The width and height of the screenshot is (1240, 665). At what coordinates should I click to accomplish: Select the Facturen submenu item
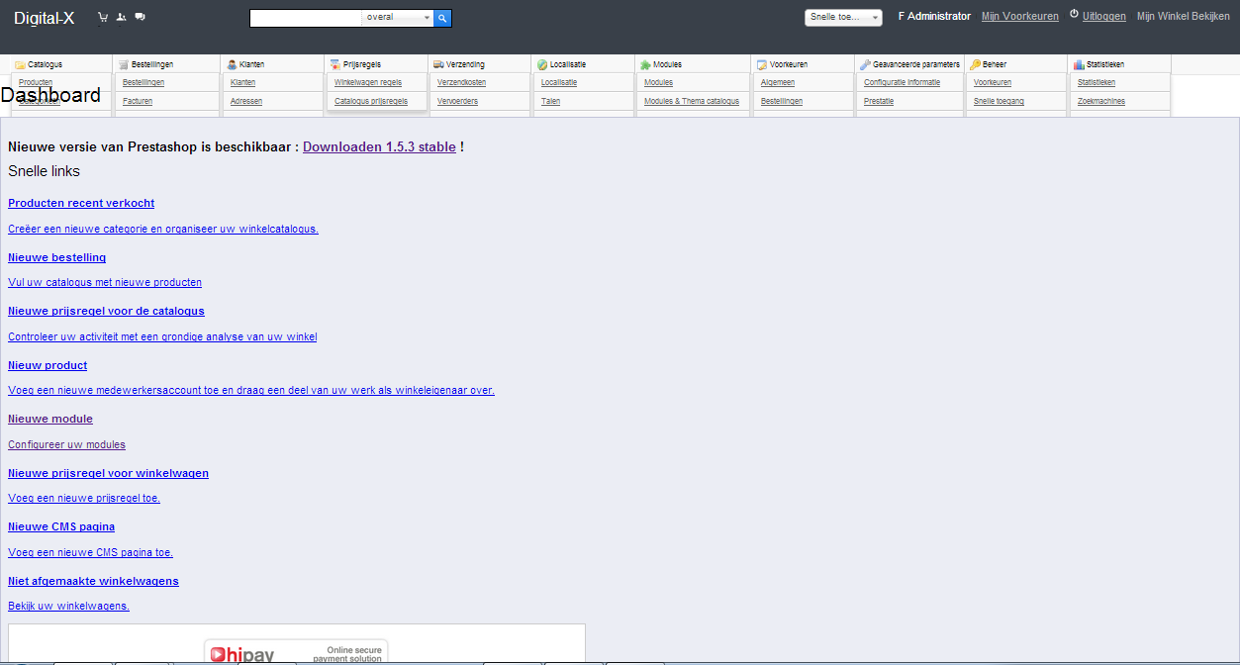(138, 101)
